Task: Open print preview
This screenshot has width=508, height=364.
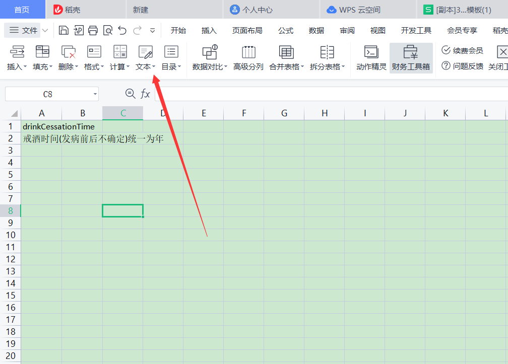Action: pyautogui.click(x=107, y=30)
